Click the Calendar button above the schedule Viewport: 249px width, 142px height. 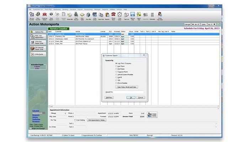[x=187, y=24]
